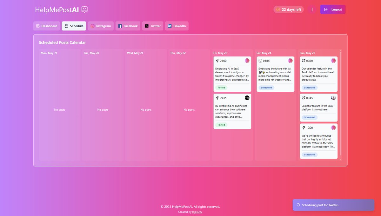Image resolution: width=381 pixels, height=216 pixels.
Task: Click the 05:15 time on the Instagram post
Action: click(x=266, y=61)
